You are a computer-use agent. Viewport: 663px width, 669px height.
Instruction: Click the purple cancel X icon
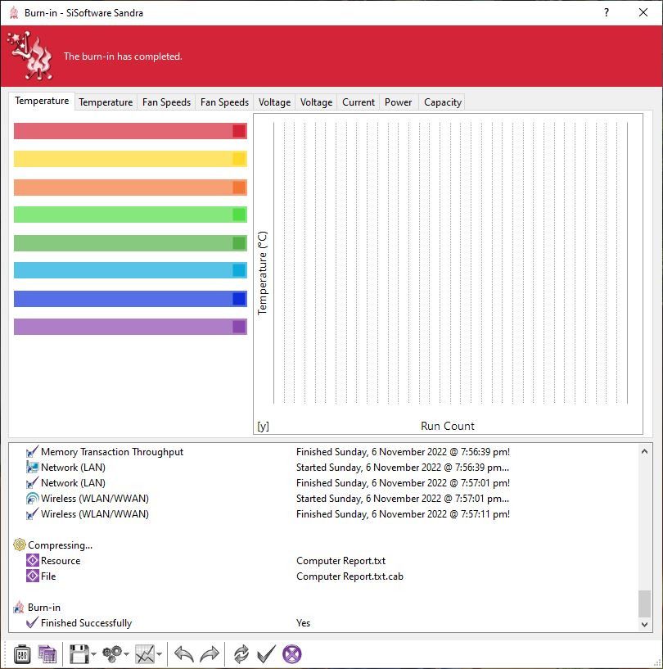(x=292, y=653)
